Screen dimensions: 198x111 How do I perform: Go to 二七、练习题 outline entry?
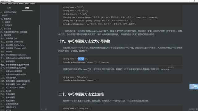(x=6, y=91)
